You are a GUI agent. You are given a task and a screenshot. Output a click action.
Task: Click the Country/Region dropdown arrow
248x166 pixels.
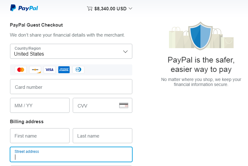point(125,52)
